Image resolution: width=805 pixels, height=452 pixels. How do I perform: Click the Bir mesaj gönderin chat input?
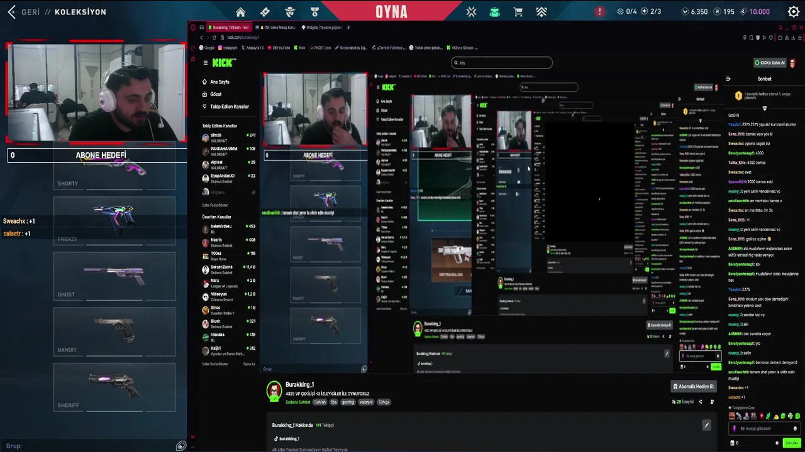763,429
